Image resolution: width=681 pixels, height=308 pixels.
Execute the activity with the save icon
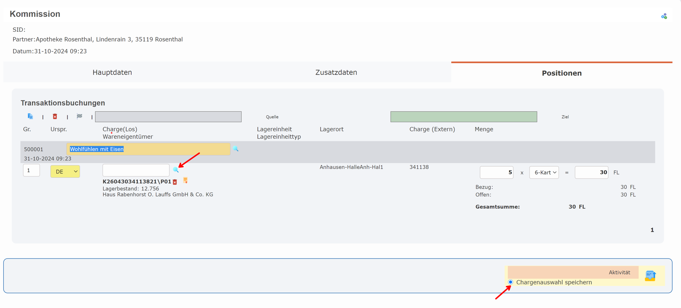[650, 275]
